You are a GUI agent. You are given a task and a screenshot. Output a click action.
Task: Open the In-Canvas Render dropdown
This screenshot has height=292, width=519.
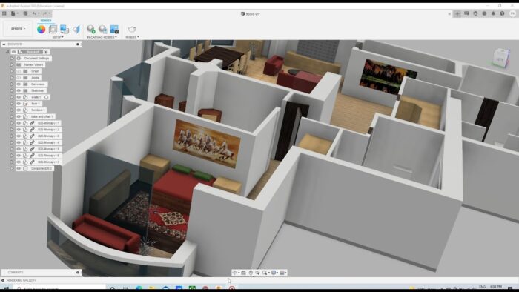(x=102, y=37)
